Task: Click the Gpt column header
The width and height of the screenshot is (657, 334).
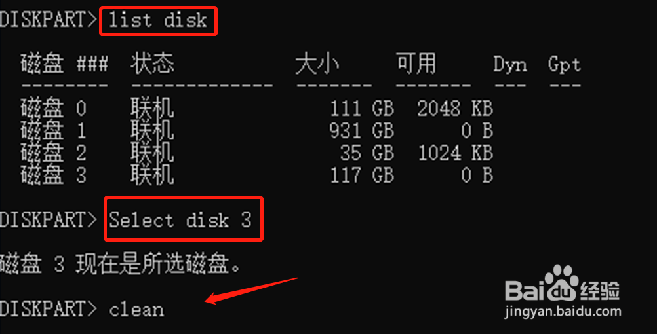Action: coord(564,65)
